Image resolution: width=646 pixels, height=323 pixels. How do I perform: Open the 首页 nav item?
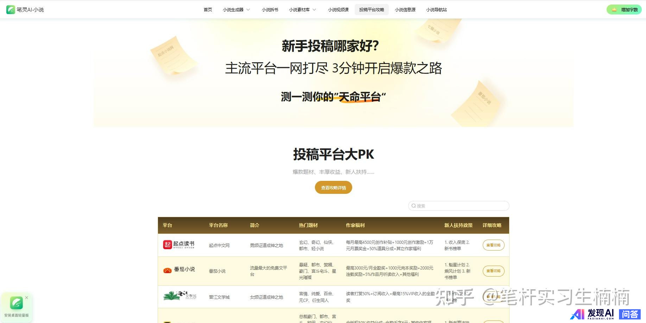[x=208, y=9]
